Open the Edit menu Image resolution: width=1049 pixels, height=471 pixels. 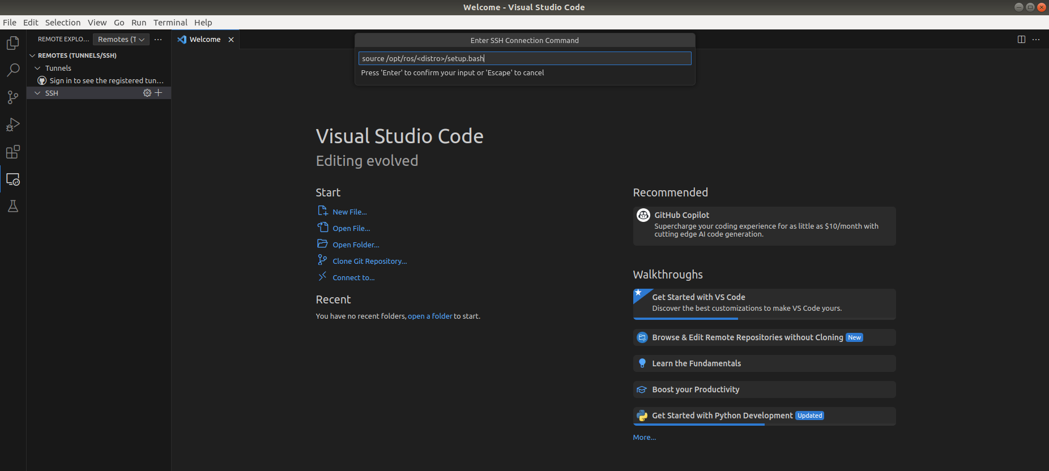(31, 23)
